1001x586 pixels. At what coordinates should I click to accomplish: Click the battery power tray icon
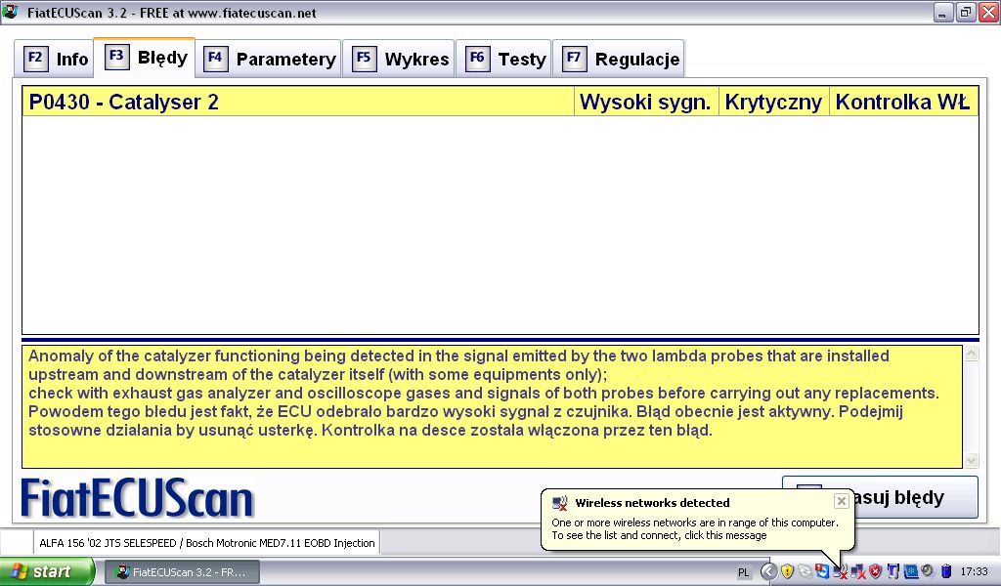point(946,572)
